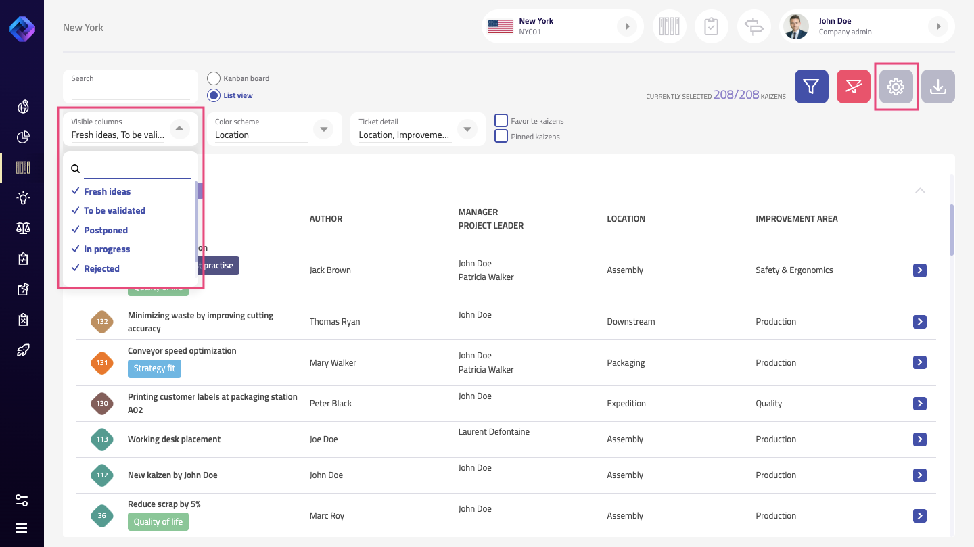974x547 pixels.
Task: Click the rocket icon in sidebar
Action: point(23,350)
